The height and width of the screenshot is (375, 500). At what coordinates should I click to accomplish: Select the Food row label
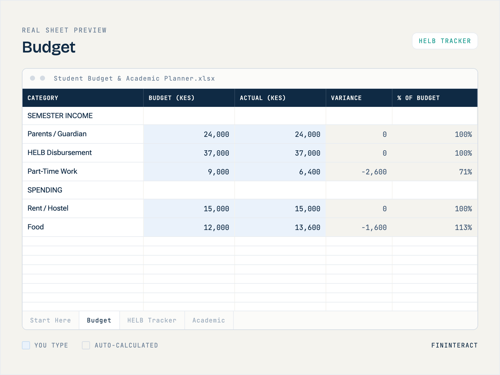click(x=36, y=227)
